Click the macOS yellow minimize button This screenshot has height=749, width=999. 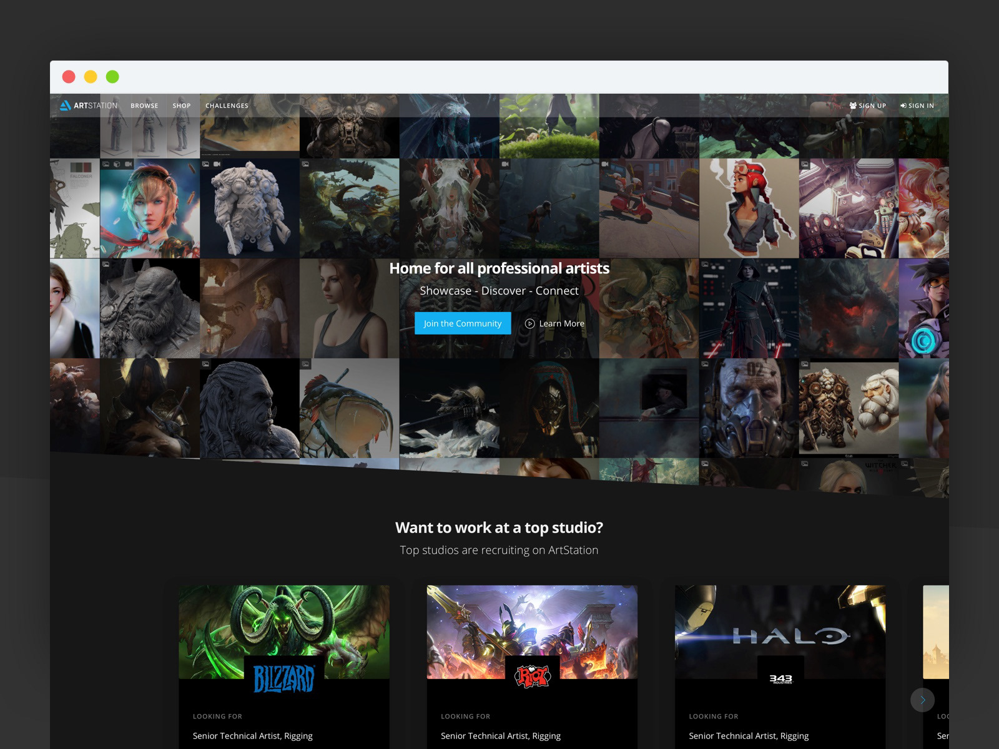pos(91,77)
